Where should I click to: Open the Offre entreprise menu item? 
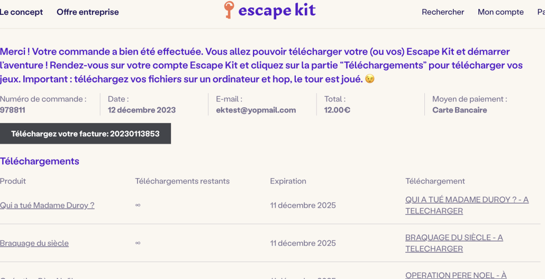pos(88,12)
